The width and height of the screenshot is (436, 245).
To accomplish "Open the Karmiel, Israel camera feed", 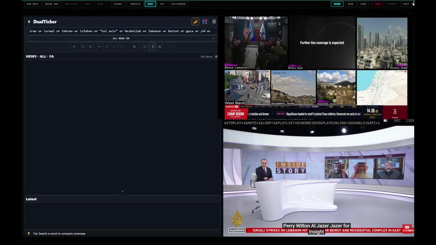I will [336, 87].
